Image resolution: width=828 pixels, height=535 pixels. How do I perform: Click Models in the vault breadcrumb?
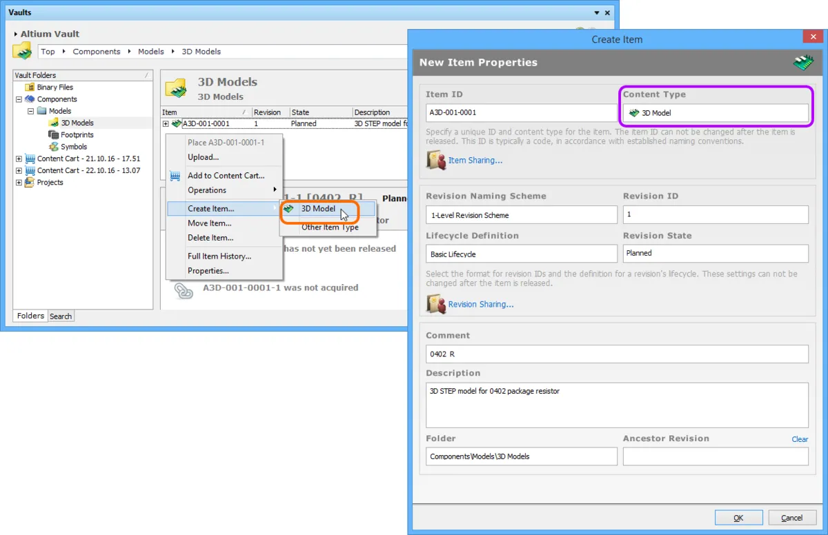[x=151, y=52]
